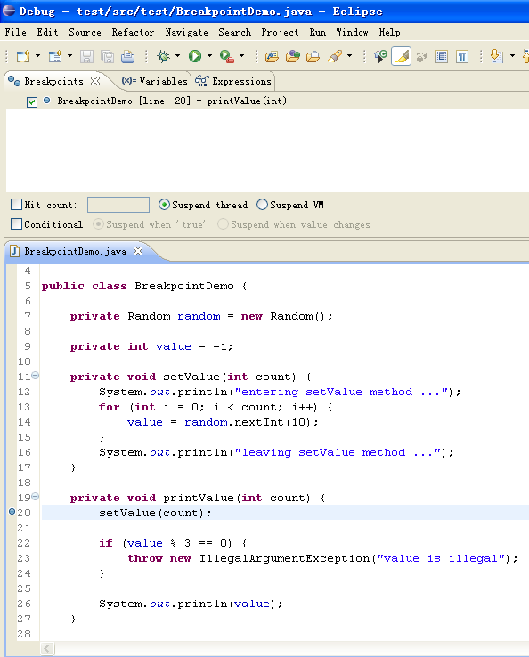Image resolution: width=529 pixels, height=657 pixels.
Task: Toggle Mark Occurrences highlighter icon
Action: tap(401, 57)
